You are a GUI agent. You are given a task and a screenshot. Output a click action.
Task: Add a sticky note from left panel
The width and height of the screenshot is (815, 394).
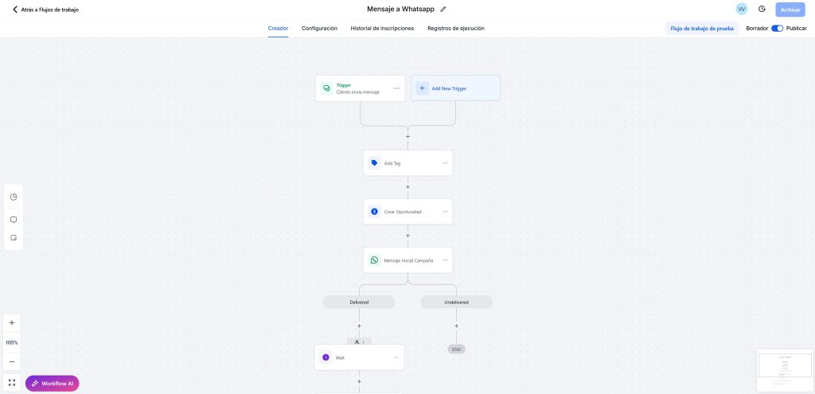coord(14,238)
